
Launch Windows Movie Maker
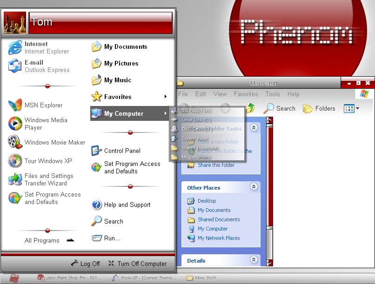(x=47, y=142)
